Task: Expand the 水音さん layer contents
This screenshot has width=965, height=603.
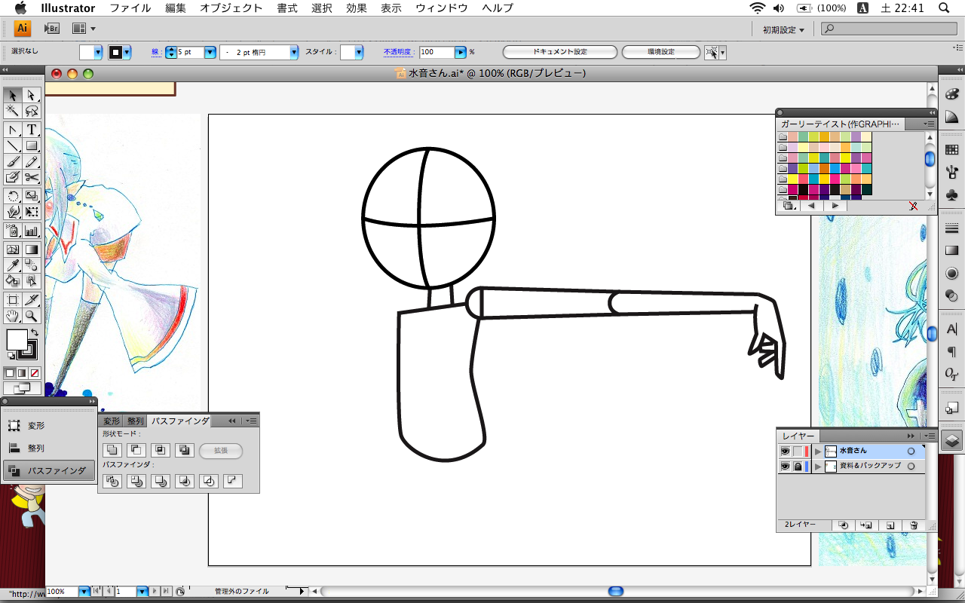Action: coord(818,451)
